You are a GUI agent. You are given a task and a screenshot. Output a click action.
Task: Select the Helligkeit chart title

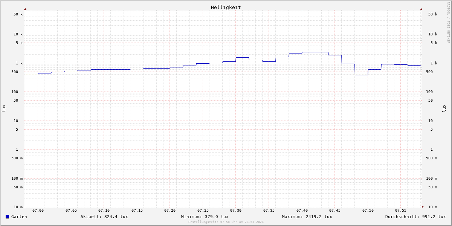point(226,7)
